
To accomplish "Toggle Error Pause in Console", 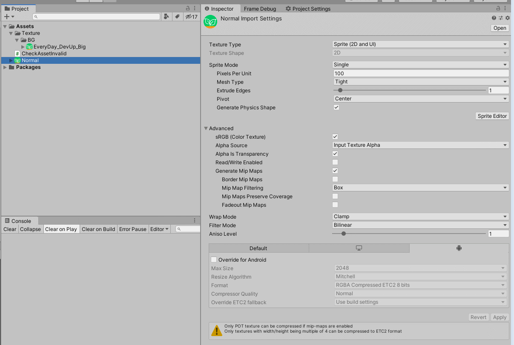I will tap(133, 229).
